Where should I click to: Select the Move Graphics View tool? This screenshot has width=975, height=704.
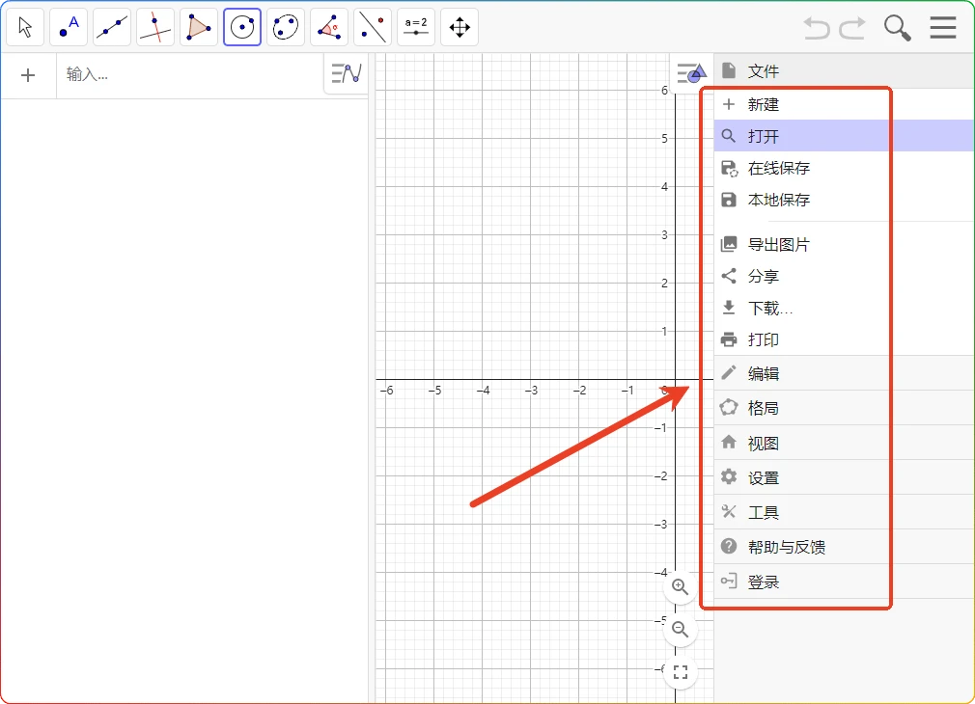[x=459, y=27]
